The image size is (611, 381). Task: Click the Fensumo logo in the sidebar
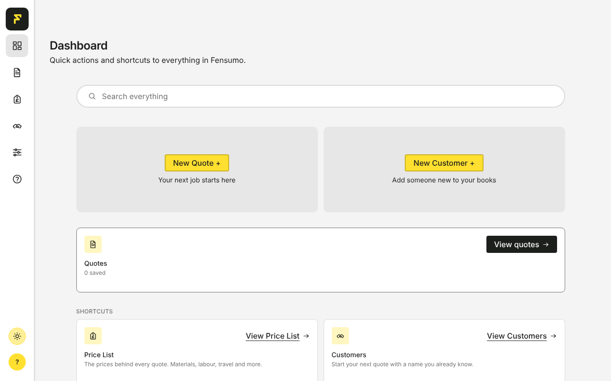point(17,19)
